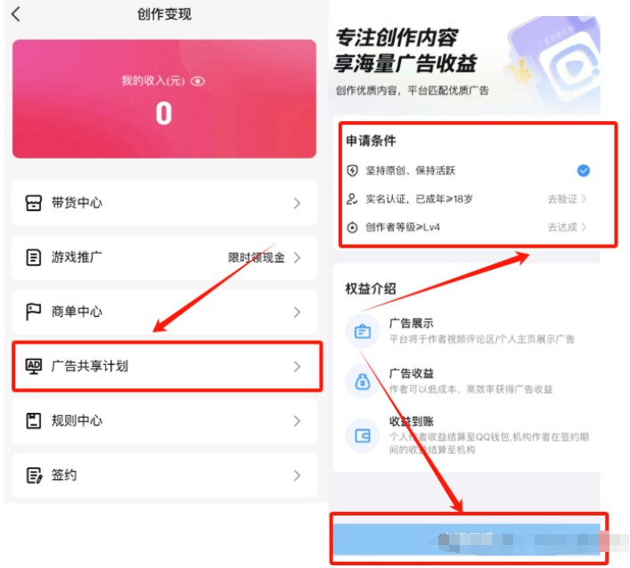630x568 pixels.
Task: Click the 规则中心 icon
Action: [x=33, y=421]
